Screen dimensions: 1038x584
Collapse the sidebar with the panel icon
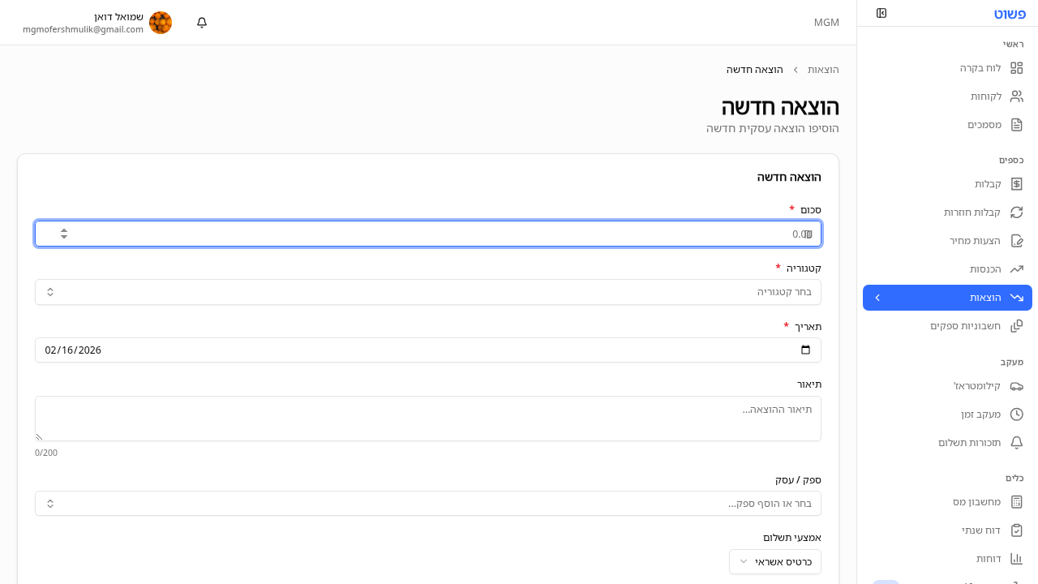click(x=881, y=13)
